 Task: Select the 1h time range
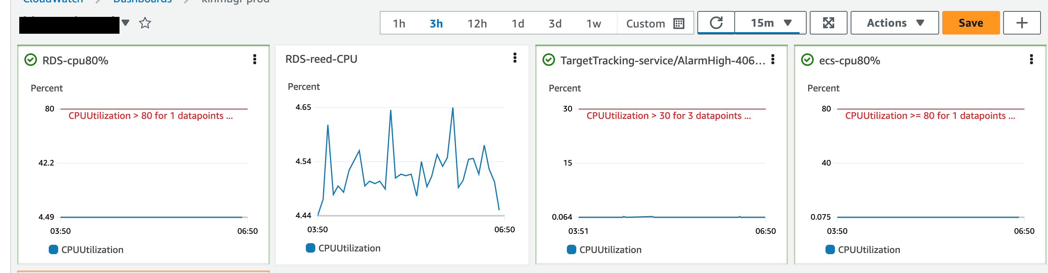(x=399, y=24)
